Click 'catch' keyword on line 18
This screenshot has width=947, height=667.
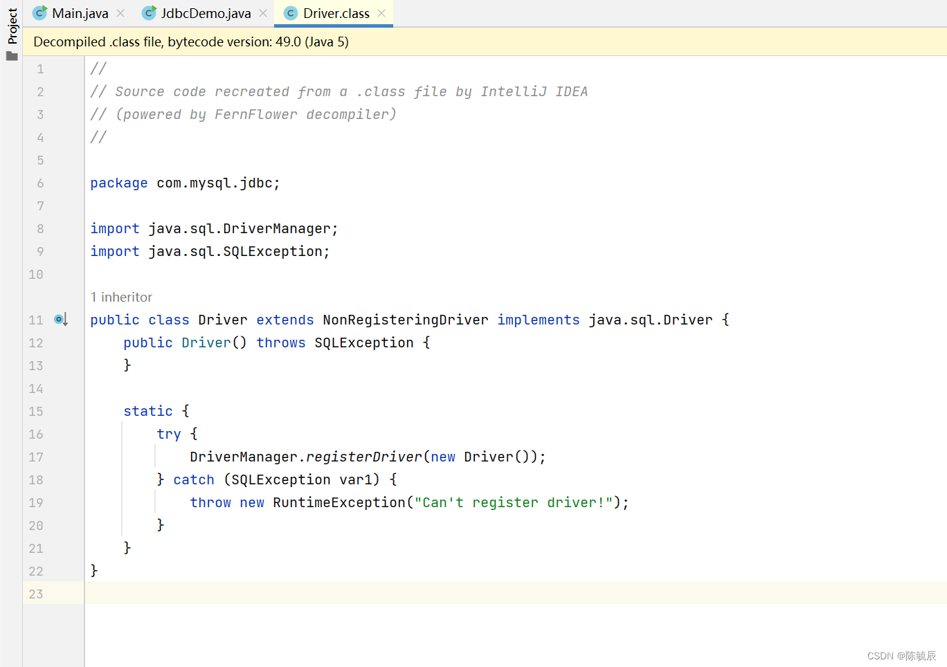click(x=193, y=480)
